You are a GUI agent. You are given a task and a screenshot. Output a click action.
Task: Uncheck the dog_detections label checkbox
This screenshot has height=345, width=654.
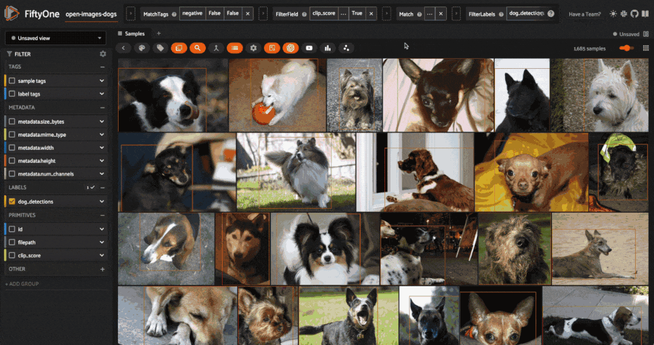pos(12,202)
